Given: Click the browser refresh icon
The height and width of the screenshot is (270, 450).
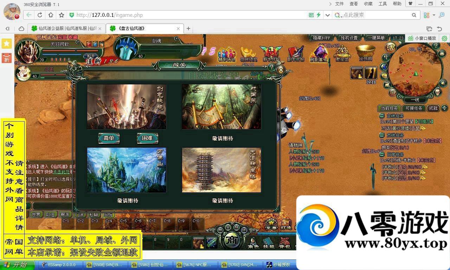Looking at the screenshot, I should click(40, 15).
